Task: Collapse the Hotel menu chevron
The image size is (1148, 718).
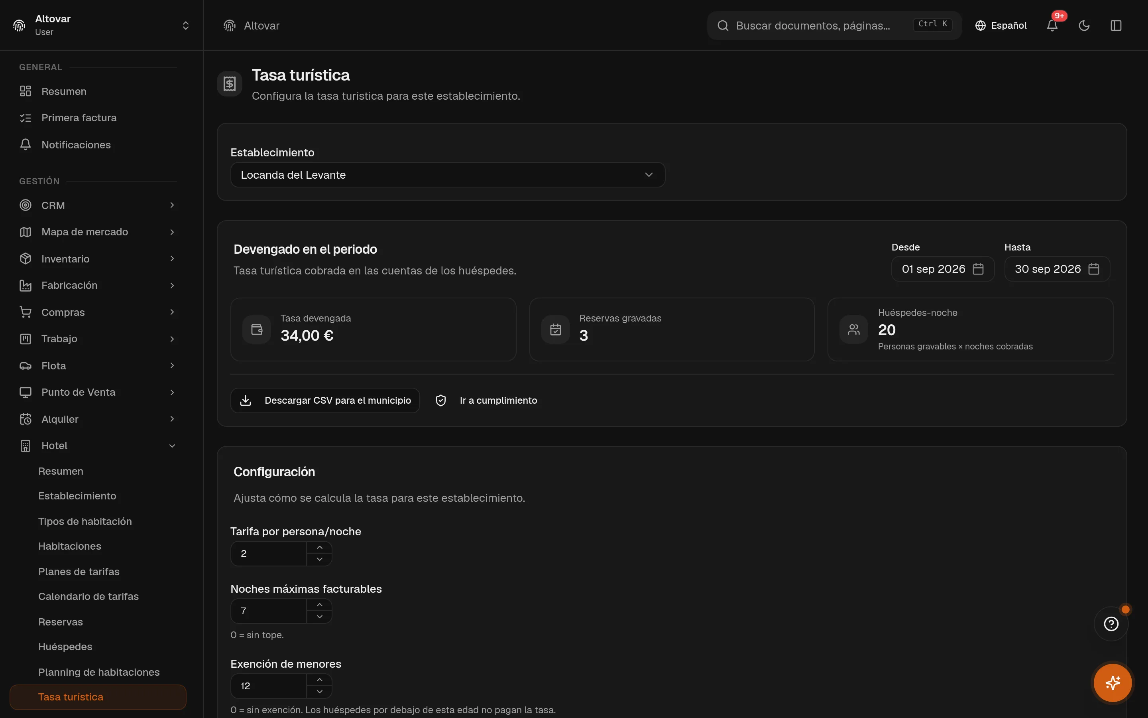Action: coord(172,446)
